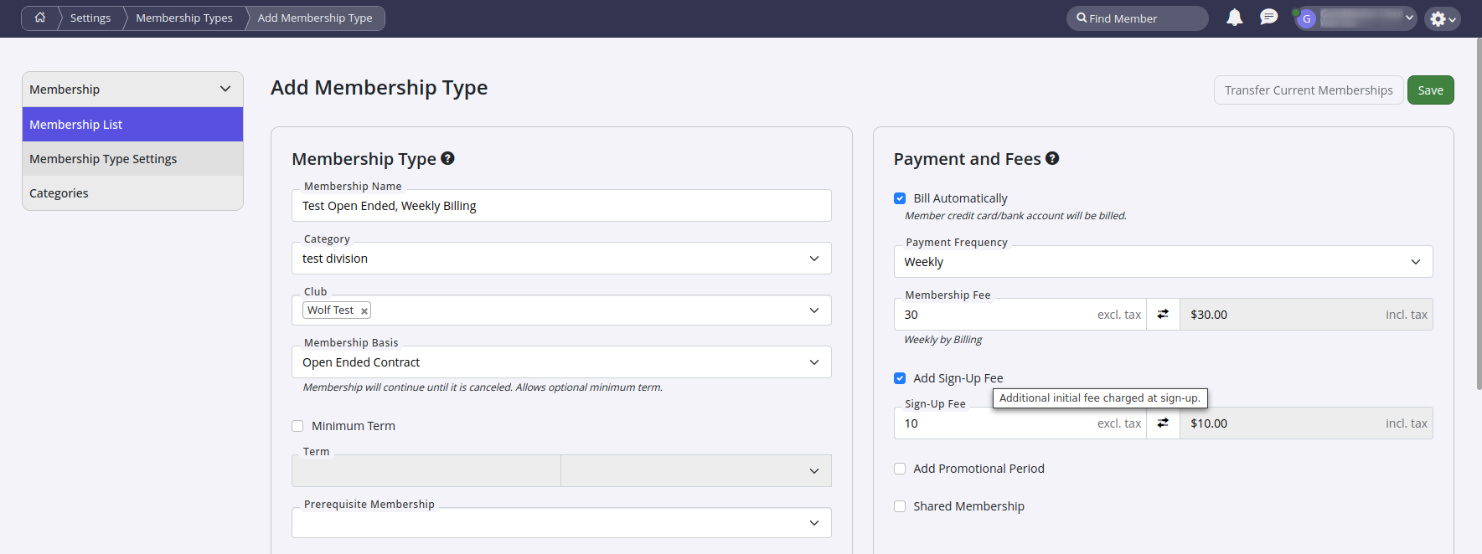Open the chat messages icon
Viewport: 1482px width, 554px height.
pos(1268,18)
